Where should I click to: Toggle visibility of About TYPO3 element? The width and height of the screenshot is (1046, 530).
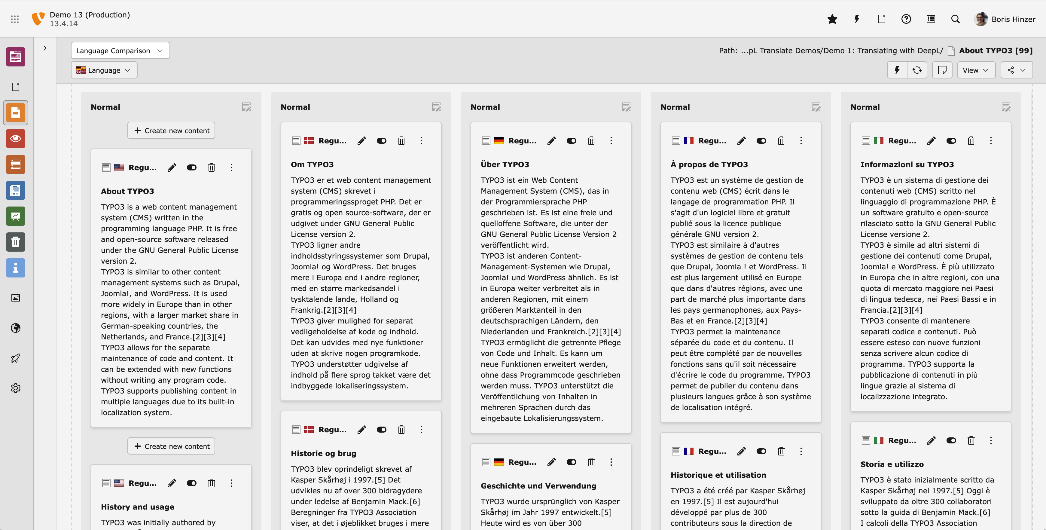(x=192, y=167)
